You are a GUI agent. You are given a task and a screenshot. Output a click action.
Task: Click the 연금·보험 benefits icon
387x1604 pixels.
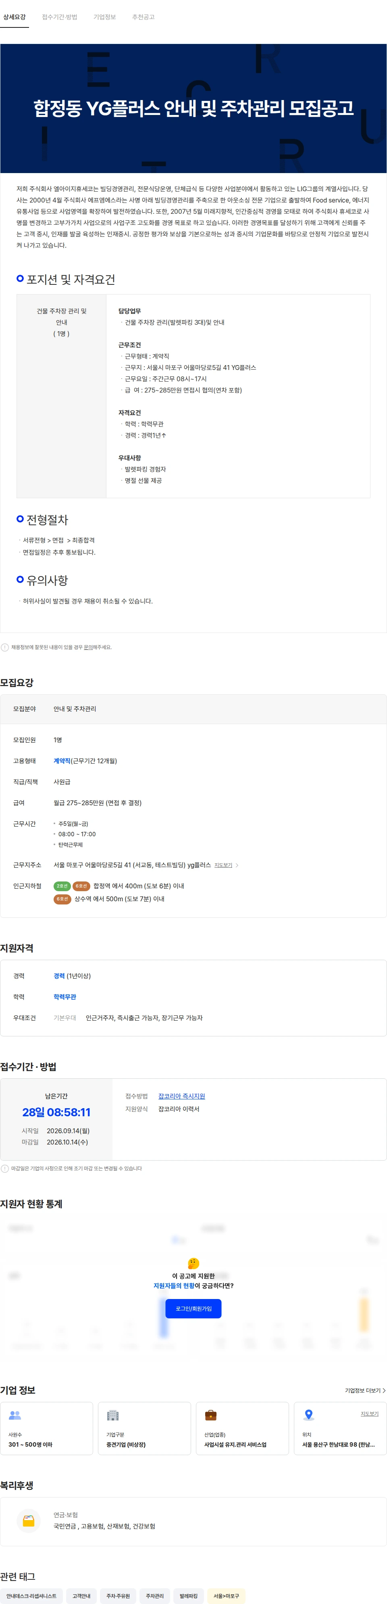click(x=29, y=1520)
